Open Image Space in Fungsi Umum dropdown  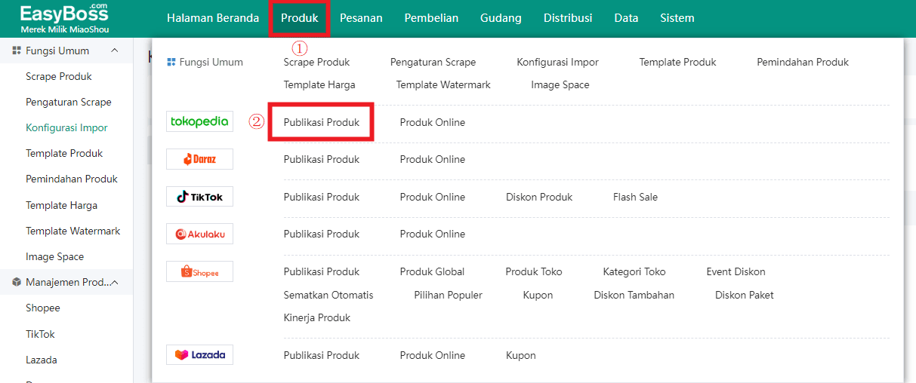pos(560,84)
